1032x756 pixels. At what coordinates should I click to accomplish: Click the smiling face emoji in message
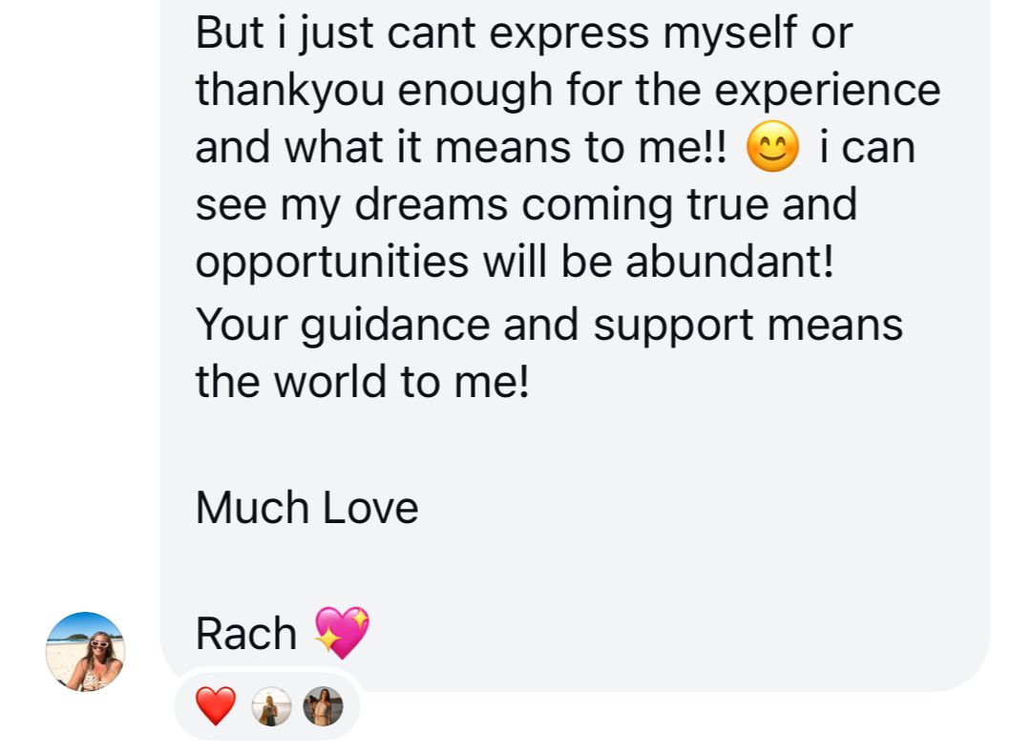[771, 150]
